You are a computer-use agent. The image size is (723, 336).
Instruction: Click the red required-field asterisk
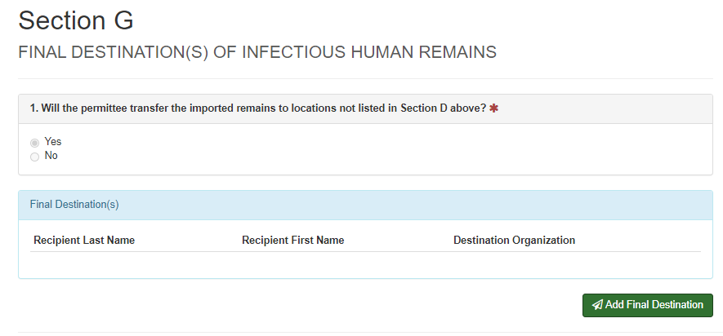click(x=493, y=108)
